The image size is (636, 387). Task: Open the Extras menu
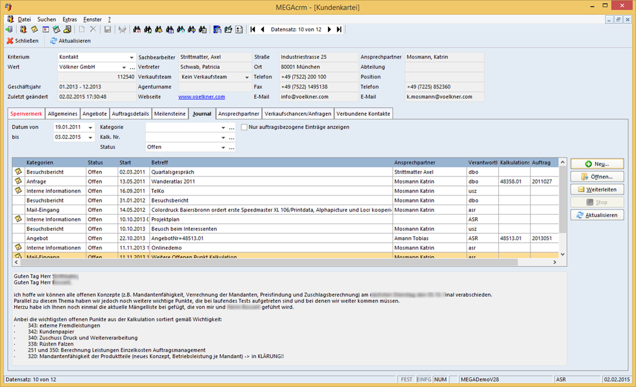[70, 19]
